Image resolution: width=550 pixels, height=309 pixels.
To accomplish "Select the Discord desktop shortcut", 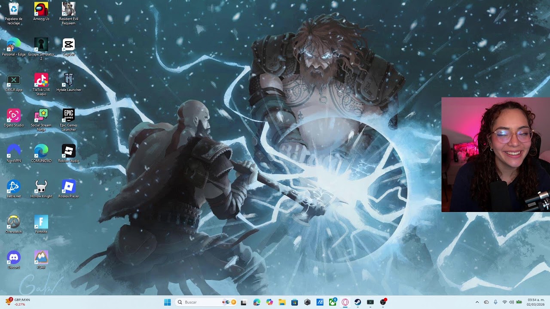I will pyautogui.click(x=14, y=260).
